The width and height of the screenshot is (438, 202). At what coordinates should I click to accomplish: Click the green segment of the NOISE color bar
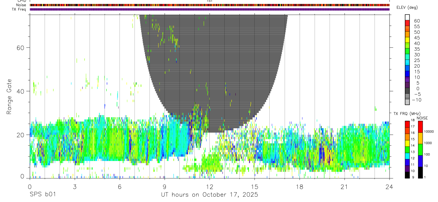421,150
